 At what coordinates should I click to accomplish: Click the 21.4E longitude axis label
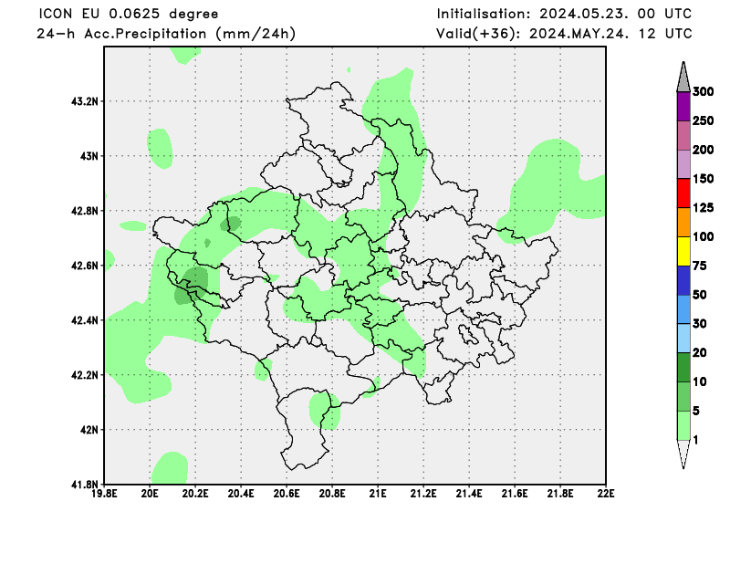[469, 493]
